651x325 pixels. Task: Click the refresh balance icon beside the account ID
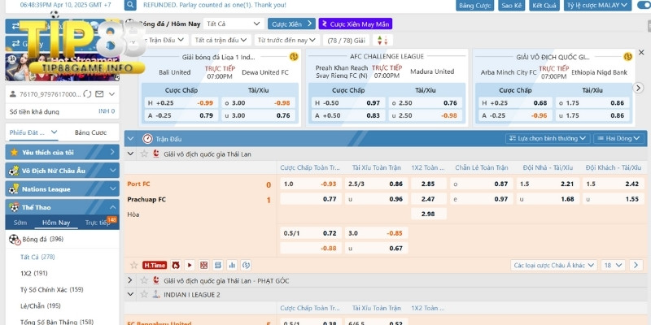point(89,94)
